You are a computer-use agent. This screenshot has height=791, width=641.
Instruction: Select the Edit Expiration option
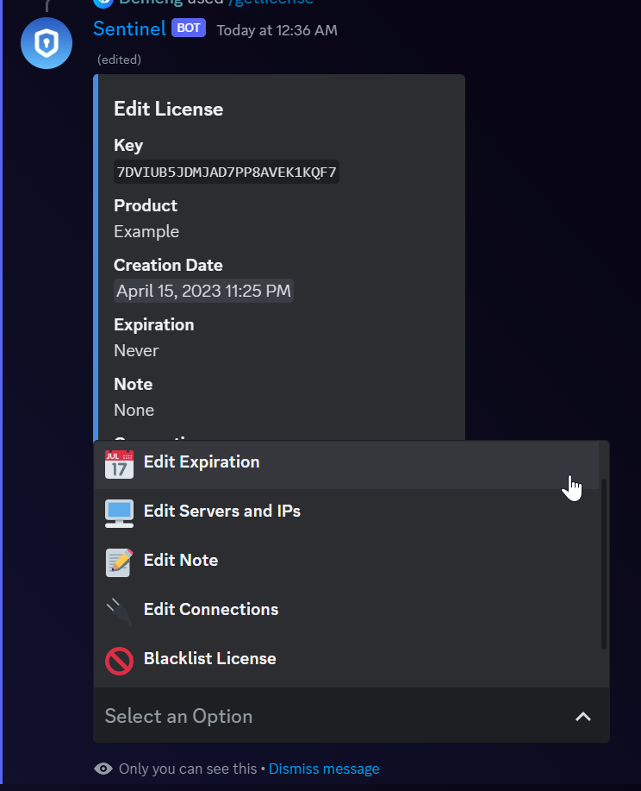pyautogui.click(x=202, y=462)
